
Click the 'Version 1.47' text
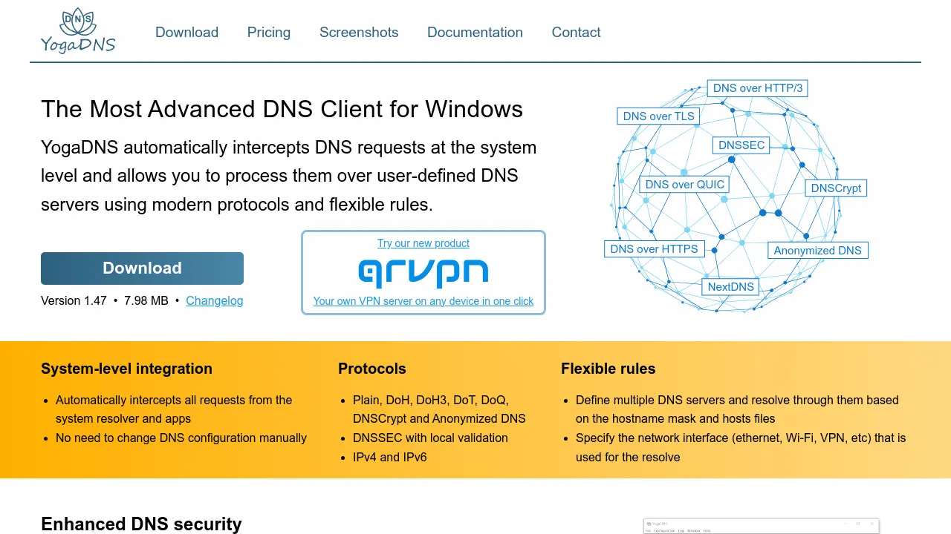(x=74, y=300)
